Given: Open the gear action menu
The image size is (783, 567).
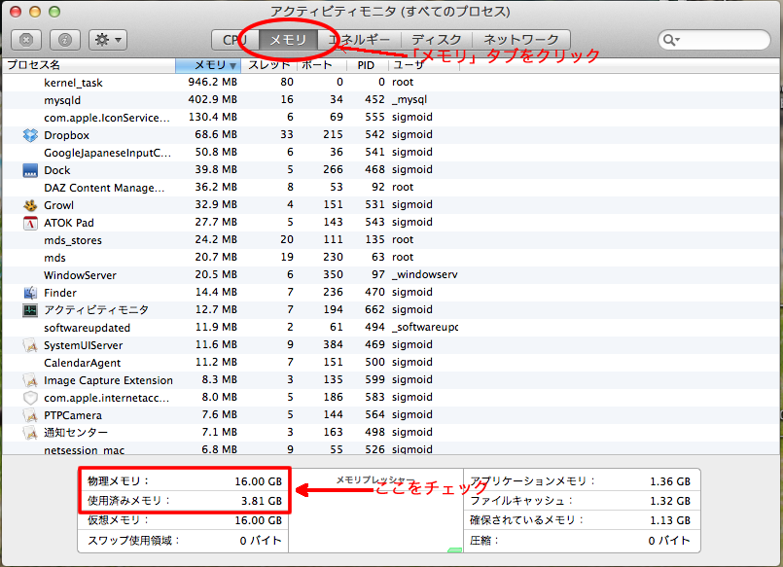Looking at the screenshot, I should click(x=108, y=40).
